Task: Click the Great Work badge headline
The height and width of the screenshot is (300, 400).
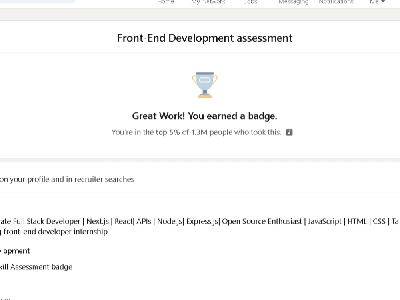Action: [204, 116]
